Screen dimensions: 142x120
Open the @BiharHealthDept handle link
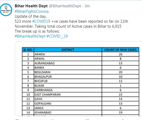point(65,6)
